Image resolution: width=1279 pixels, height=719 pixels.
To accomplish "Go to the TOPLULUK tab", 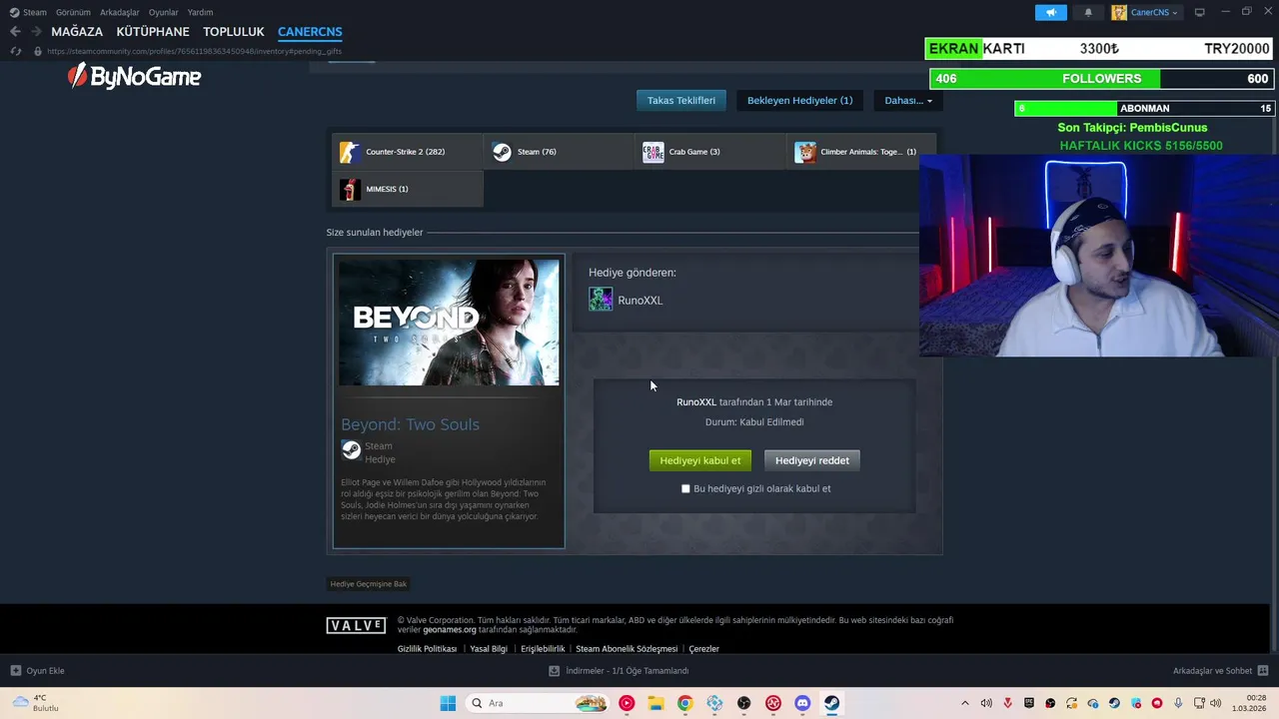I will (x=233, y=32).
